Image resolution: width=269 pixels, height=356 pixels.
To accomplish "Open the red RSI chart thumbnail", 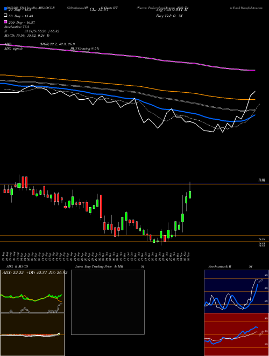I will click(236, 334).
